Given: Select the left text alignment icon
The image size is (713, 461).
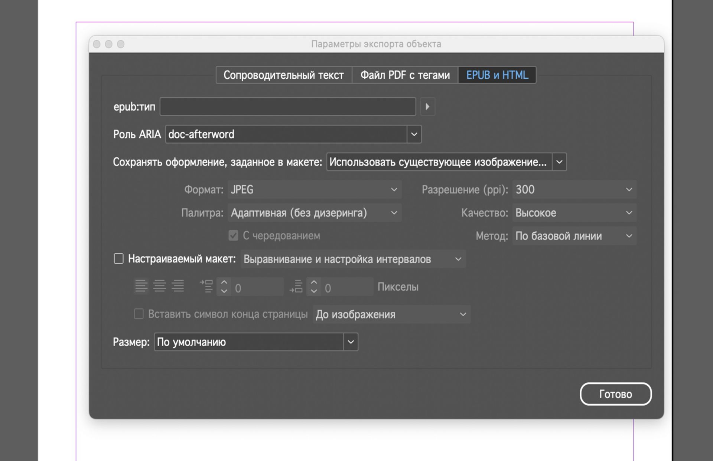Looking at the screenshot, I should [x=141, y=286].
